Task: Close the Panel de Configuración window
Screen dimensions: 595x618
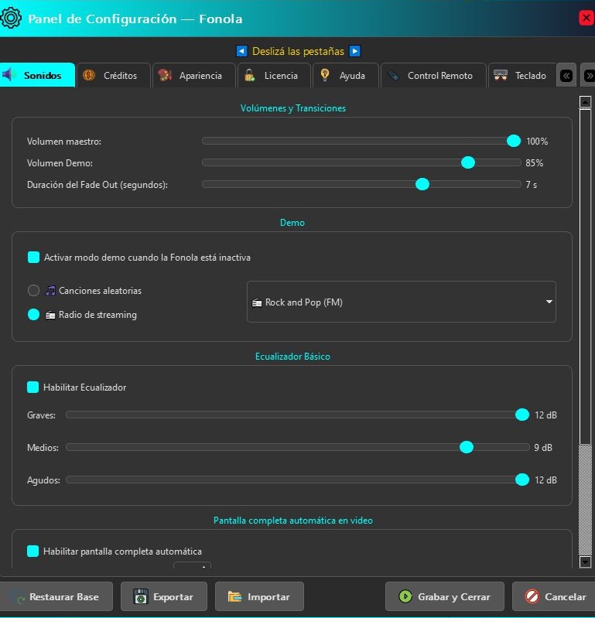Action: 586,18
